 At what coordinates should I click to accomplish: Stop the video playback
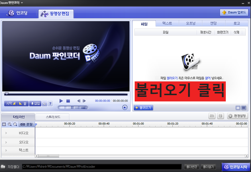68,101
